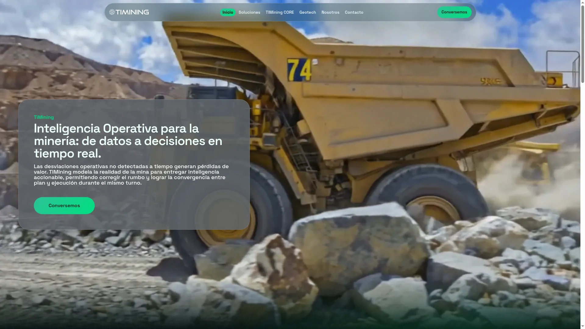Viewport: 585px width, 329px height.
Task: Open the TIMining logo home link
Action: [x=129, y=12]
